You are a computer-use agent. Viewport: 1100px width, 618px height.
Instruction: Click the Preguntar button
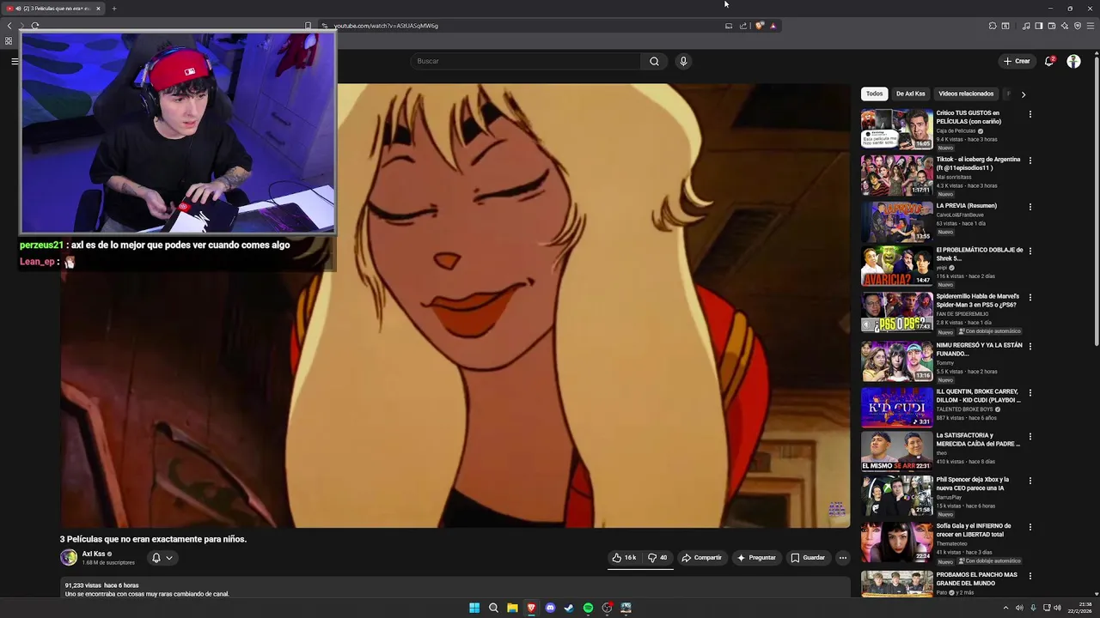[756, 558]
